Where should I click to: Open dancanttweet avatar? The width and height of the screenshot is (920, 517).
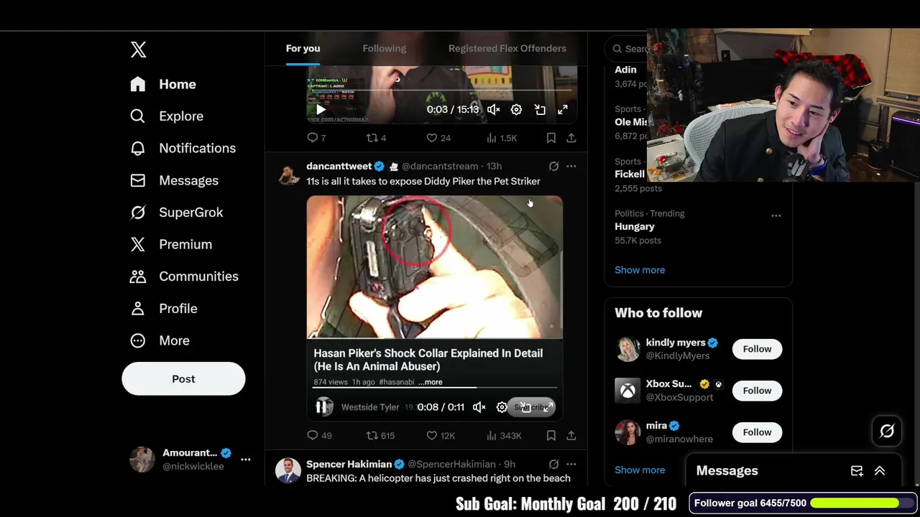point(288,174)
